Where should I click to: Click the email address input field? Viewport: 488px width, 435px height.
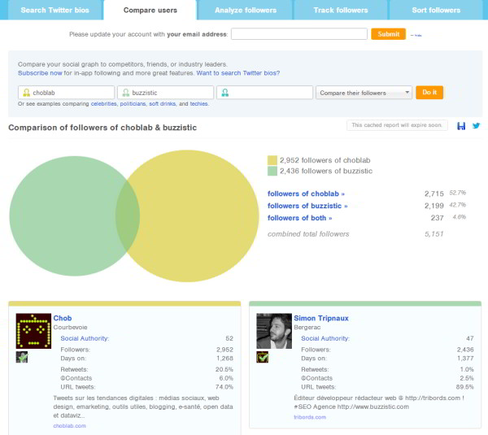point(299,34)
